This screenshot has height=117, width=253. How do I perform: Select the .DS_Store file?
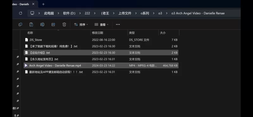coord(101,40)
